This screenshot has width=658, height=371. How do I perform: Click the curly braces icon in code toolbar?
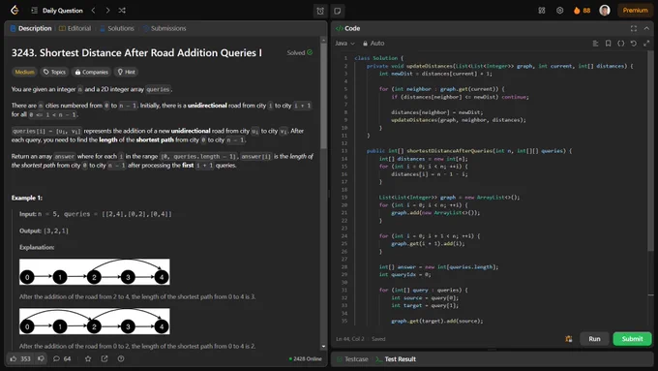[x=621, y=44]
